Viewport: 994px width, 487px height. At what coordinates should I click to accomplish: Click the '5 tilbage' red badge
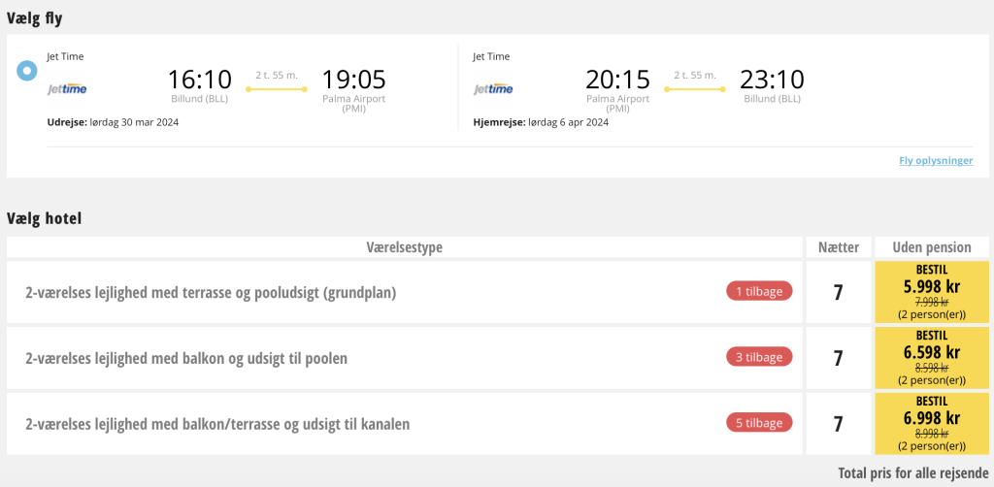pyautogui.click(x=759, y=423)
